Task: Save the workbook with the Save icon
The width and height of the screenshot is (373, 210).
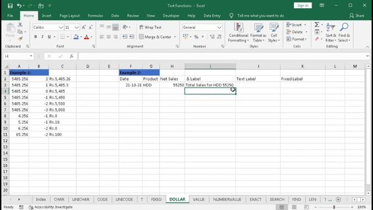Action: [10, 5]
